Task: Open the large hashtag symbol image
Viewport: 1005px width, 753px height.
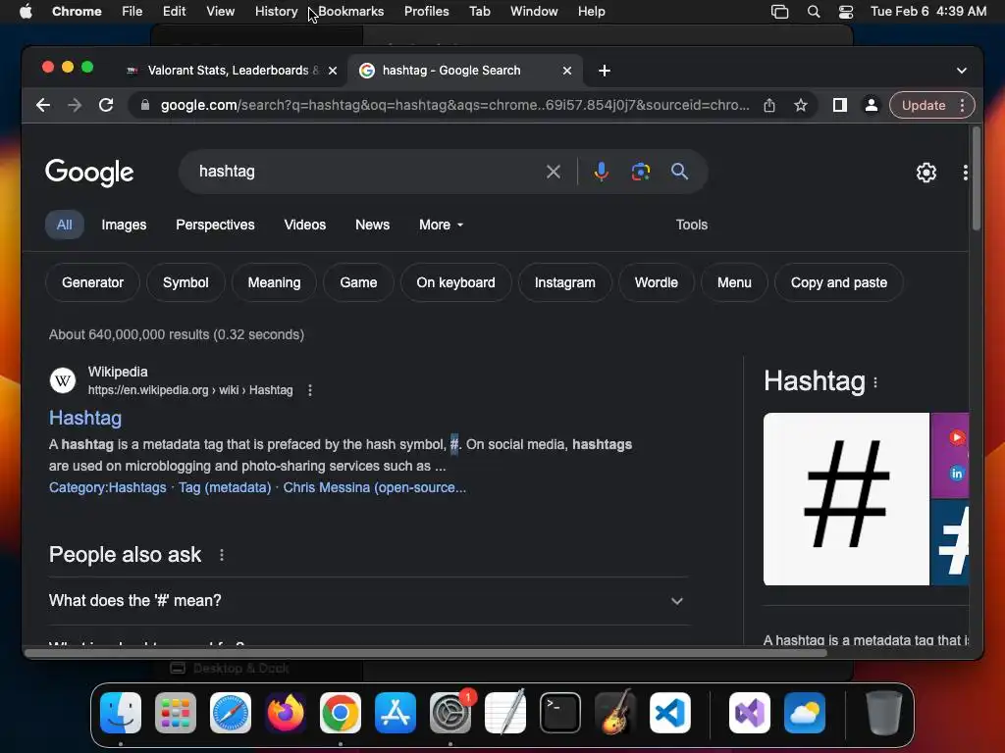Action: (846, 499)
